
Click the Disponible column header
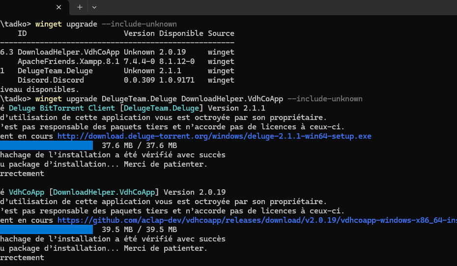181,33
